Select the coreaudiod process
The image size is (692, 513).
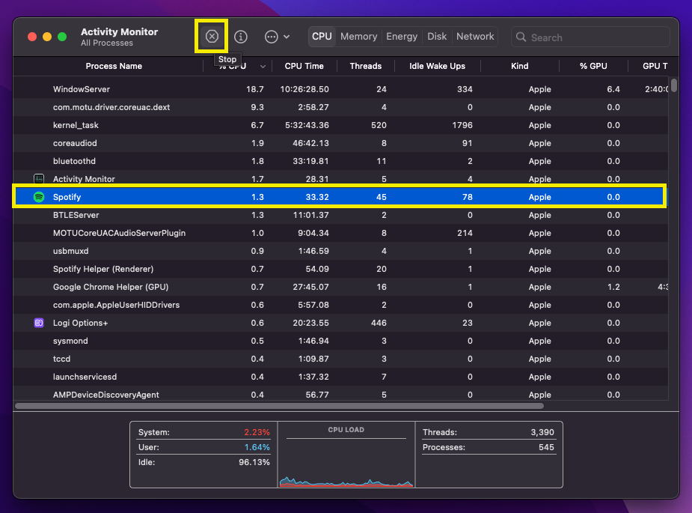click(x=340, y=143)
